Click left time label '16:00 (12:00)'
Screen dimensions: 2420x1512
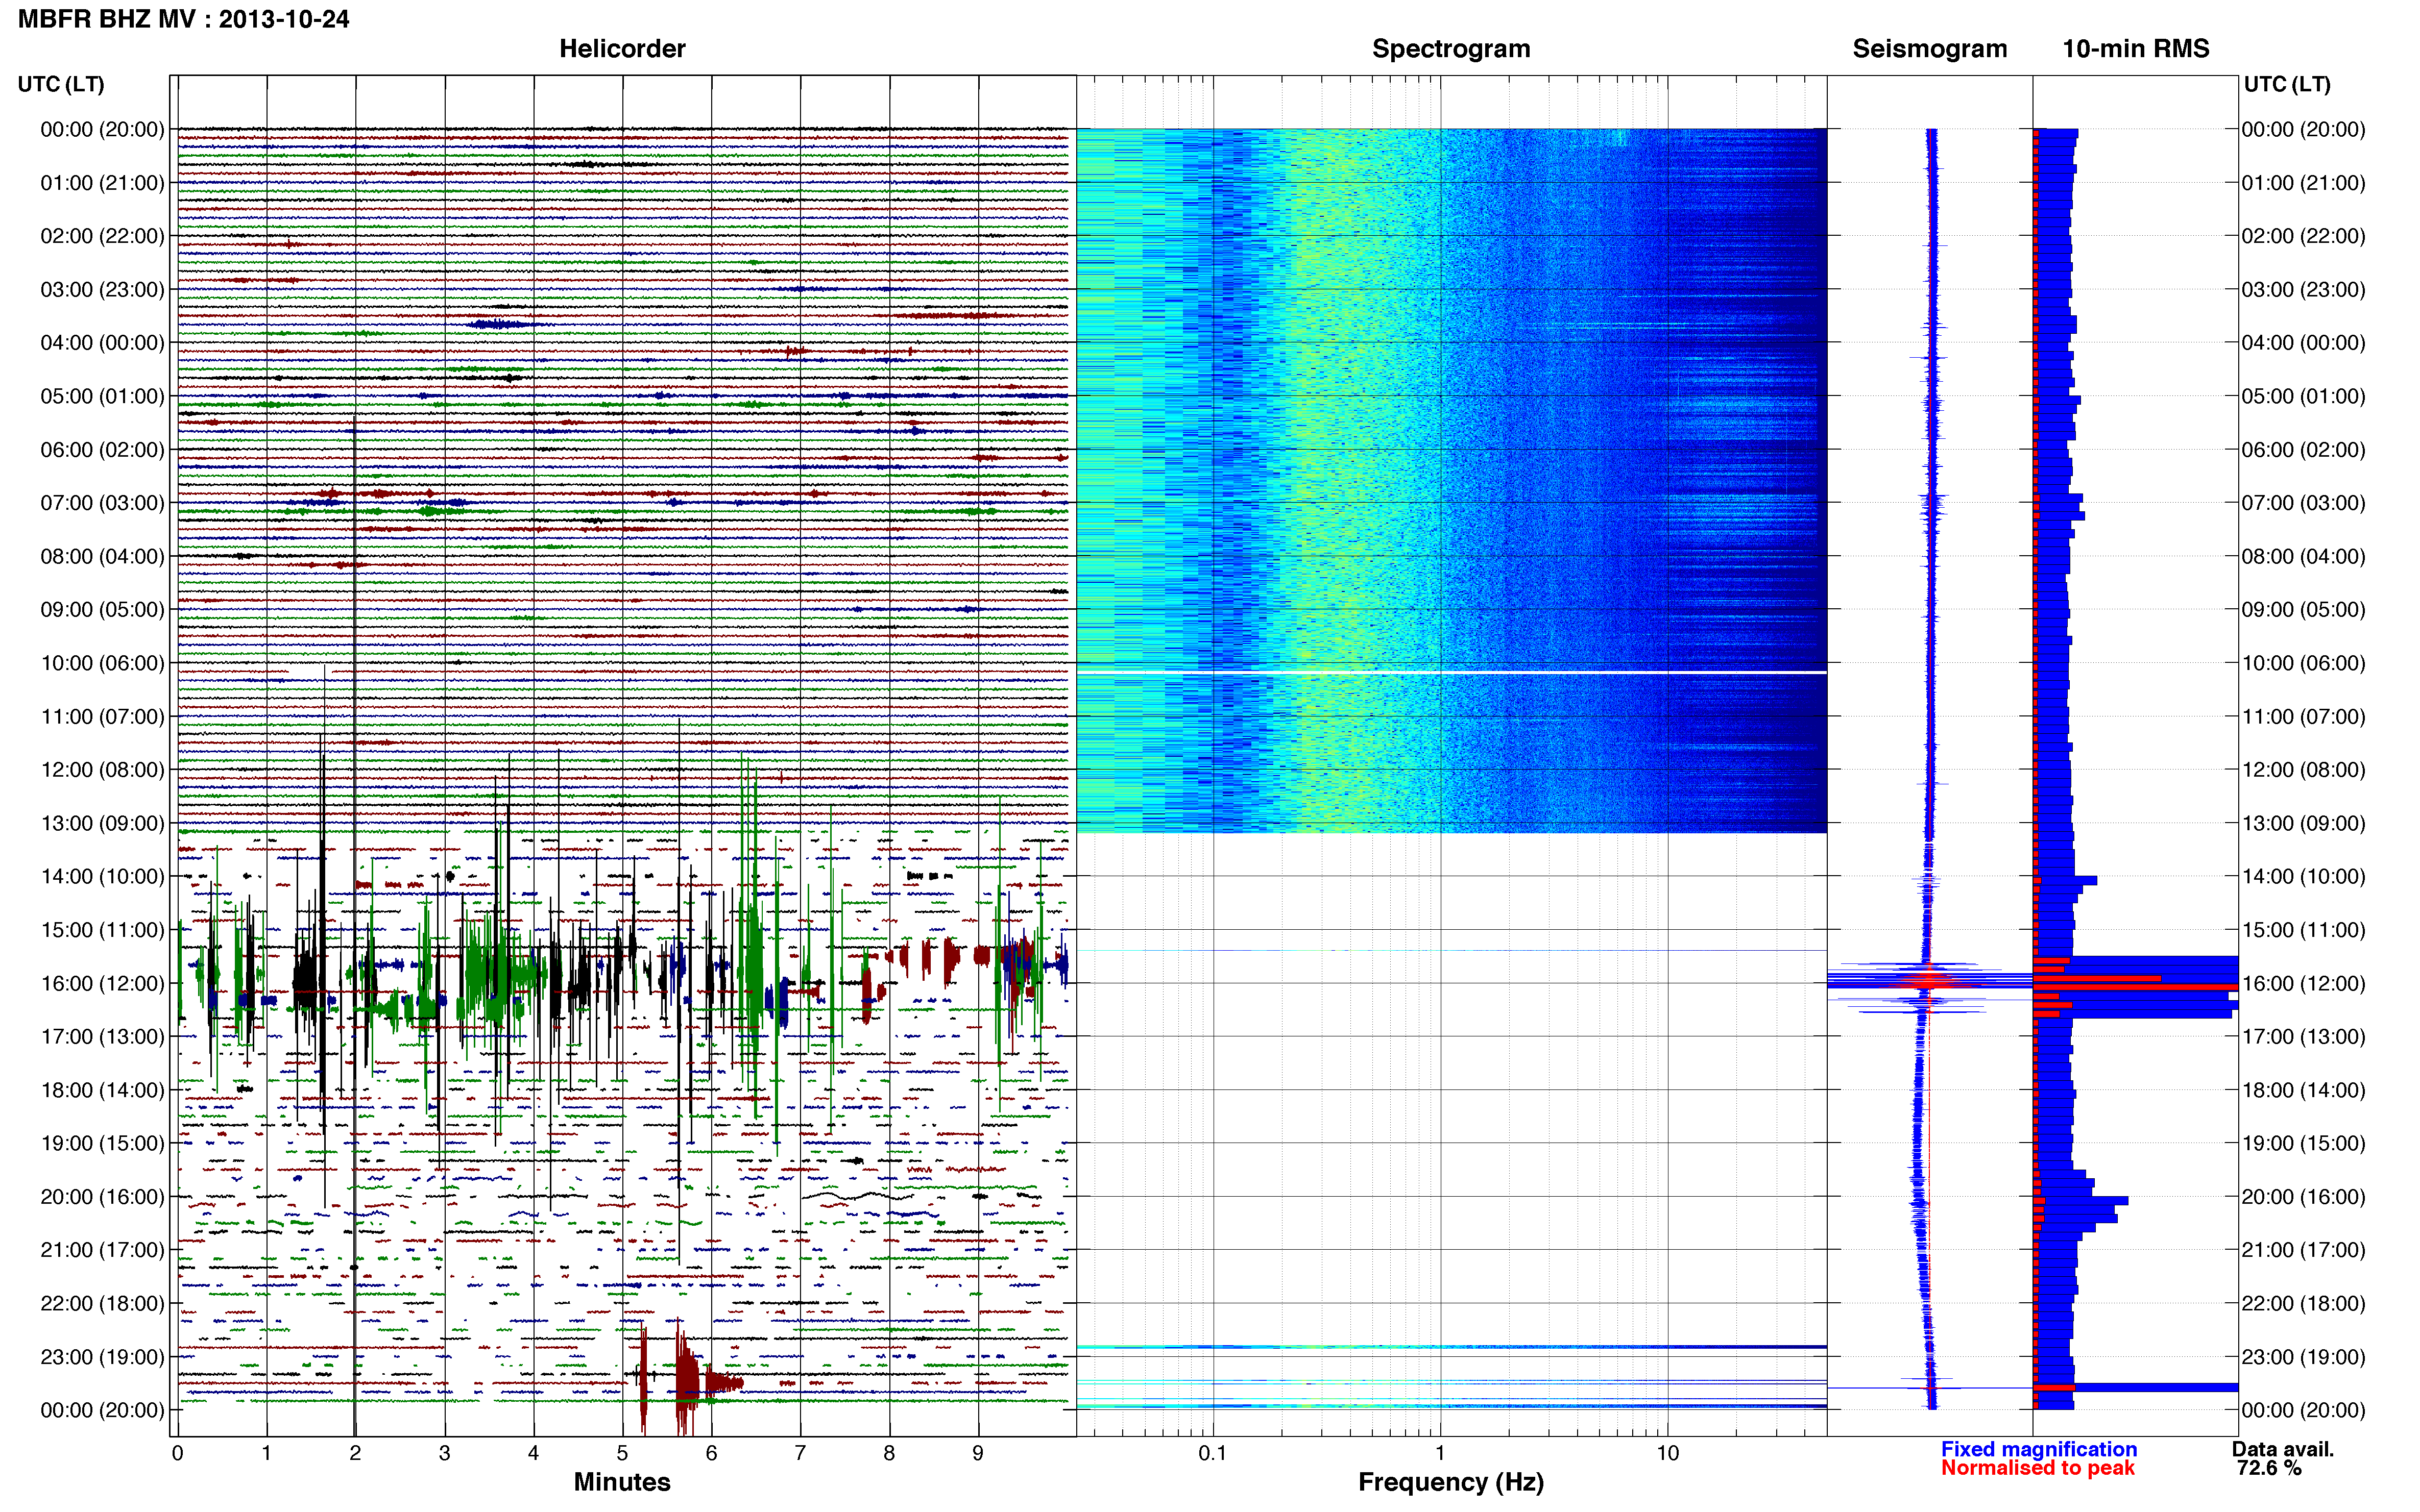click(x=102, y=983)
